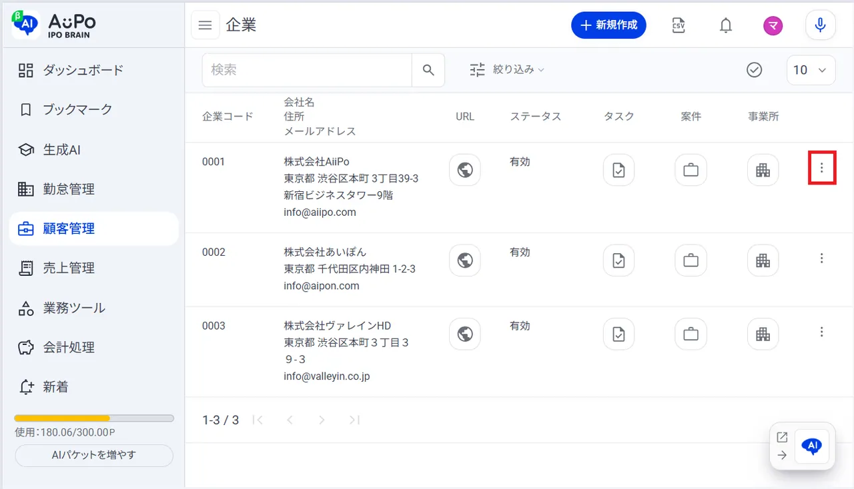Image resolution: width=854 pixels, height=489 pixels.
Task: Open briefcase 案件 icon for 0001
Action: [x=691, y=170]
